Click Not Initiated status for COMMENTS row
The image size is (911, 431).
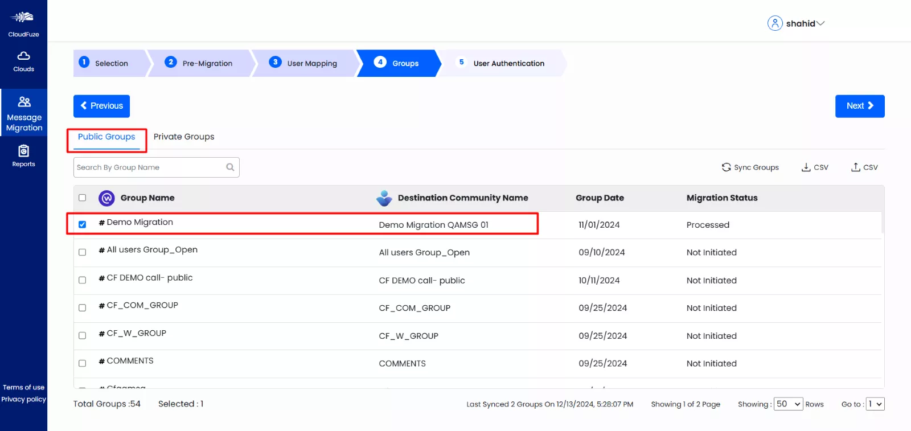[712, 363]
